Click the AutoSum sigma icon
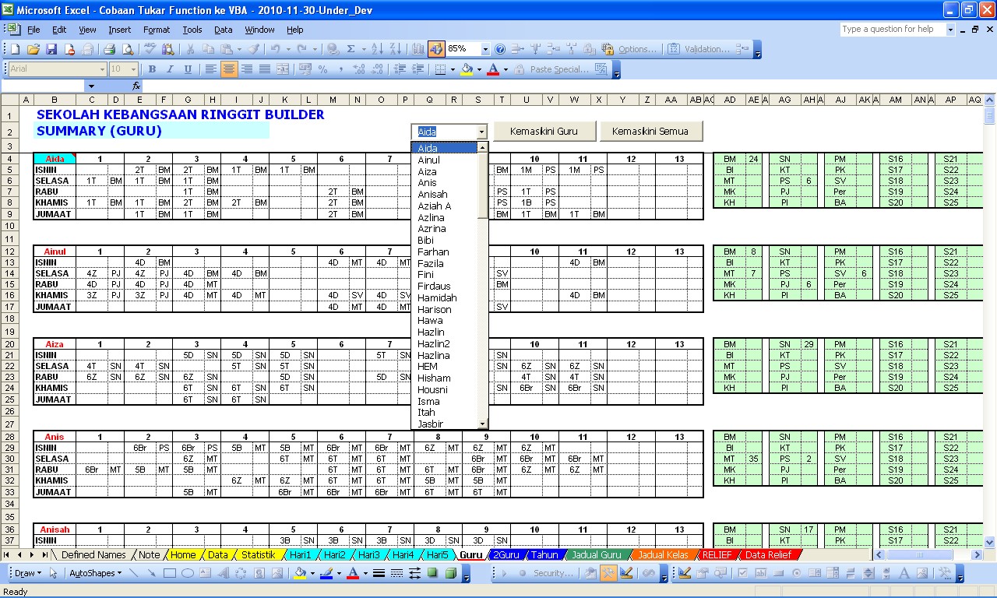The height and width of the screenshot is (598, 997). 351,49
